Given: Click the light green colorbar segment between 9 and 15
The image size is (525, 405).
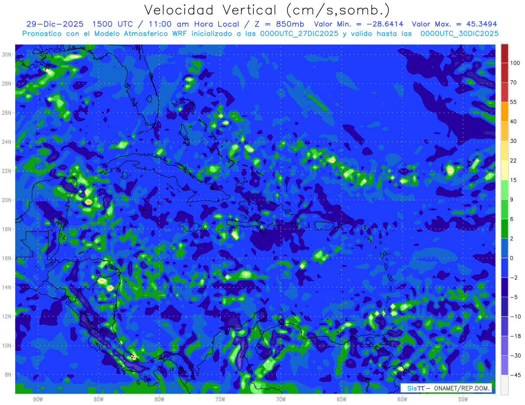Looking at the screenshot, I should pyautogui.click(x=504, y=190).
